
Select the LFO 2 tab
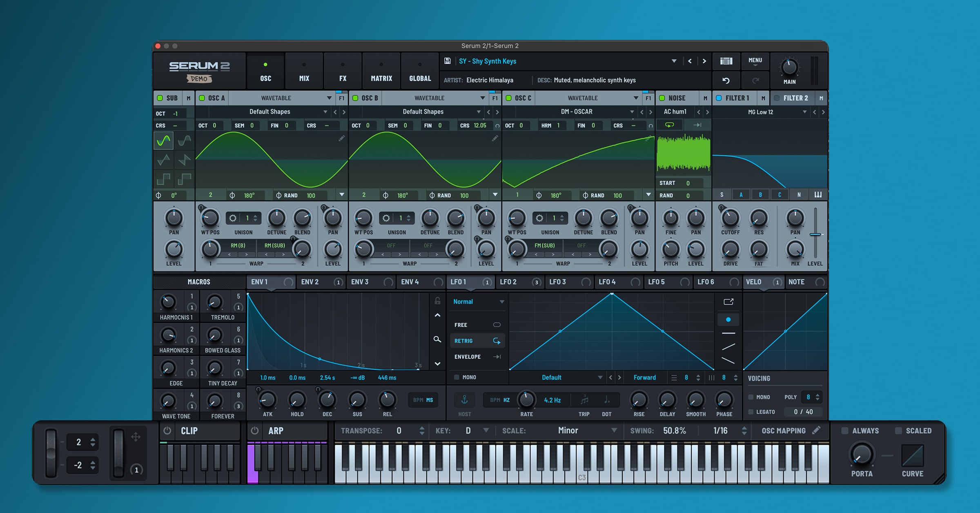(x=520, y=282)
